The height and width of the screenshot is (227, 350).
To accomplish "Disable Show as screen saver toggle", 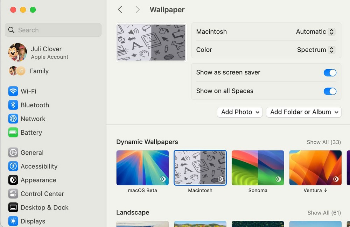I will pos(330,73).
